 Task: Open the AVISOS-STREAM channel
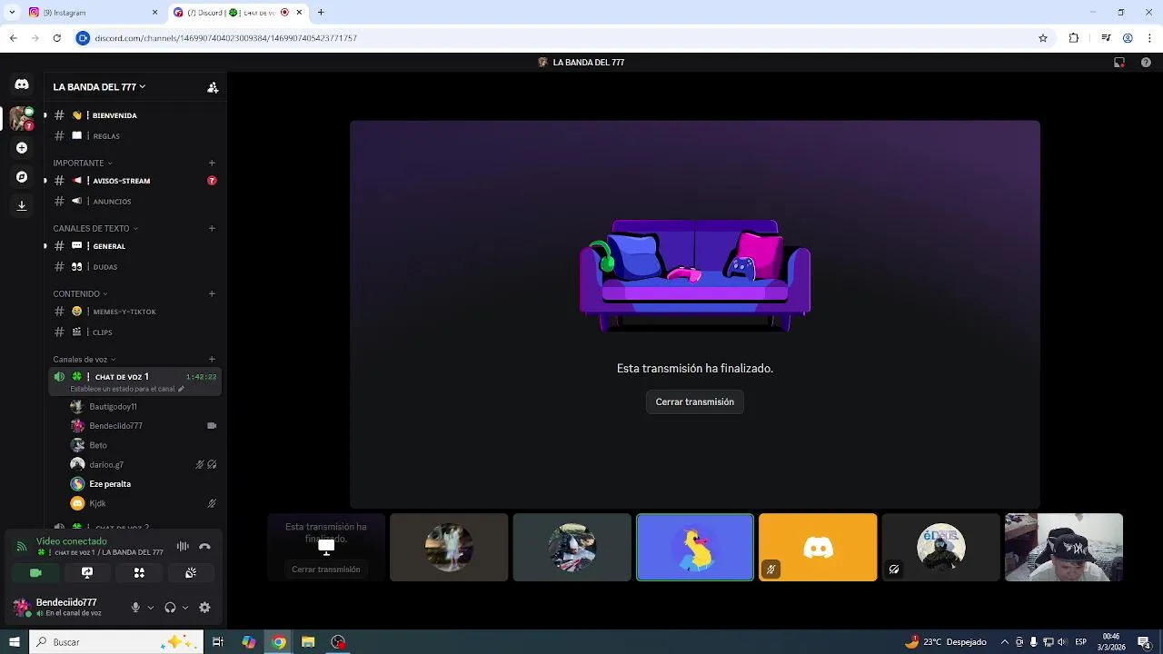pos(134,181)
